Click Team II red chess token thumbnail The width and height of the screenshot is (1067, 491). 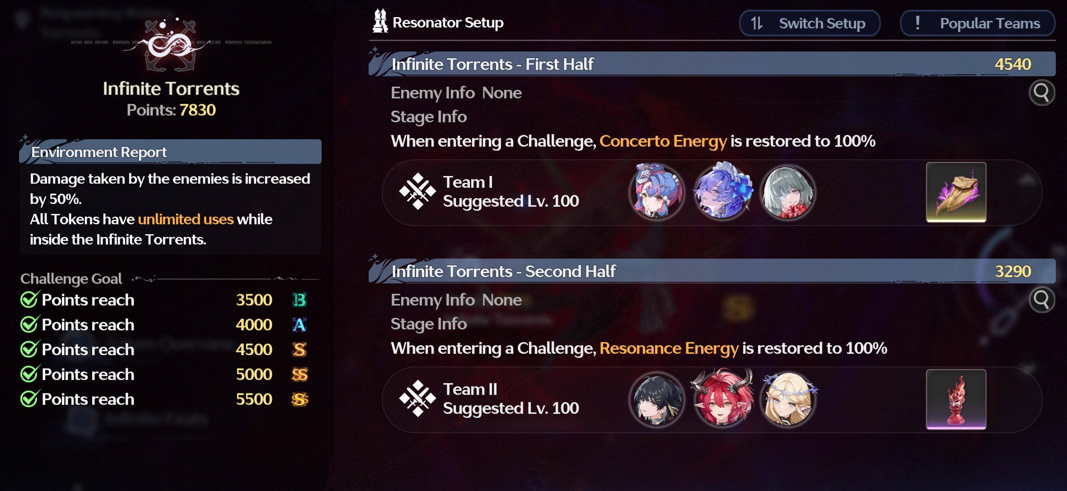click(956, 399)
